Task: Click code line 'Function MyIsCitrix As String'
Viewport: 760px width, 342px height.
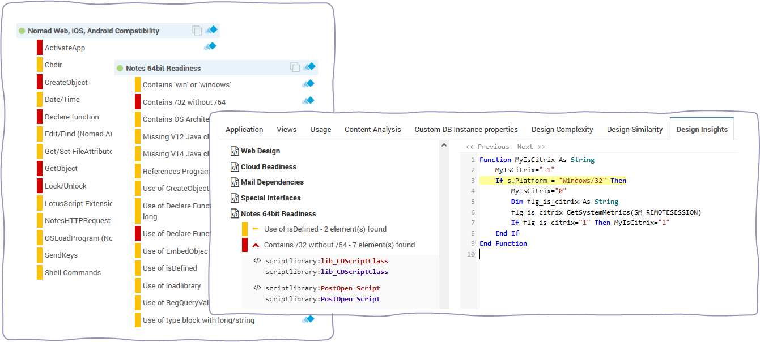Action: pos(537,160)
